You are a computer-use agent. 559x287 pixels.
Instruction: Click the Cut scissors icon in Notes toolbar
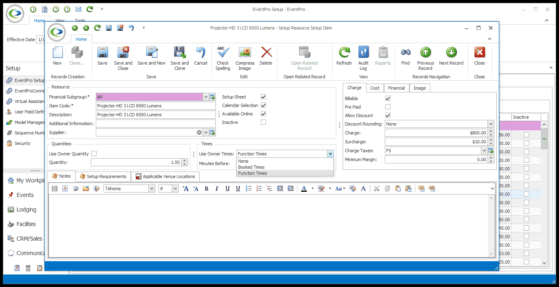pyautogui.click(x=377, y=189)
